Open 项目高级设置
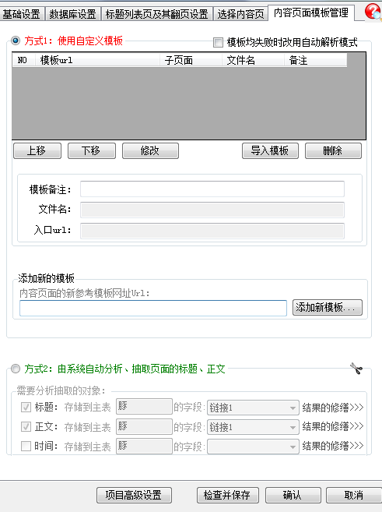This screenshot has width=382, height=512. pyautogui.click(x=134, y=496)
